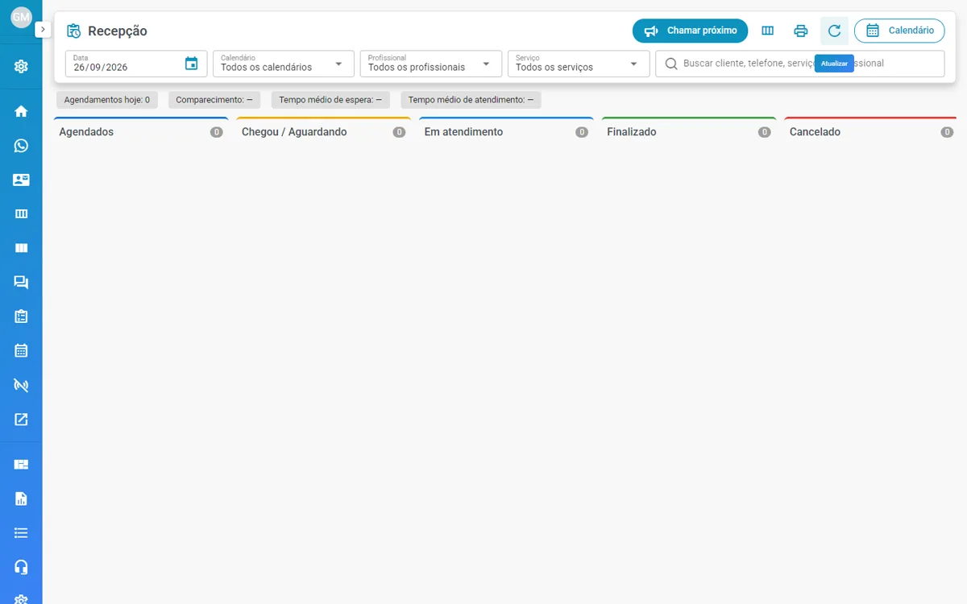
Task: Open the Todos os serviços dropdown
Action: [579, 64]
